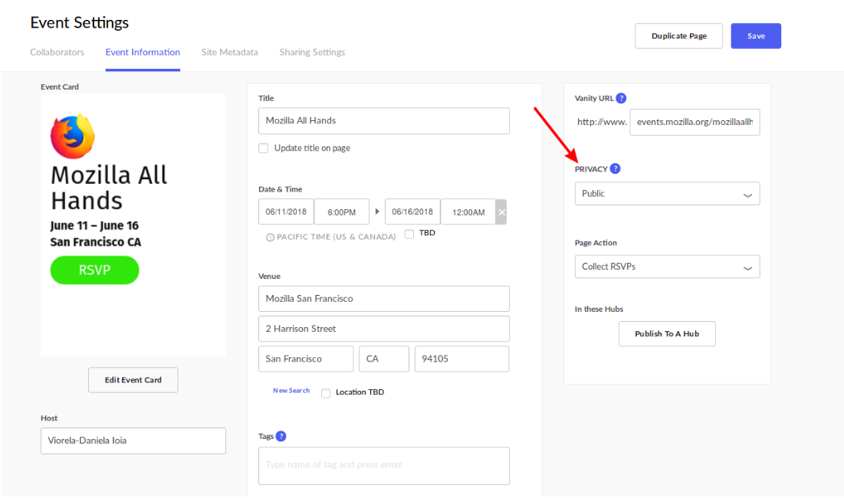Click the venue name field Mozilla San Francisco

(x=384, y=299)
